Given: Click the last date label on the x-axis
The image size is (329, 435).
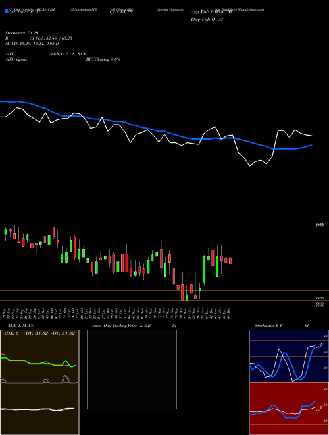Looking at the screenshot, I should 230,313.
